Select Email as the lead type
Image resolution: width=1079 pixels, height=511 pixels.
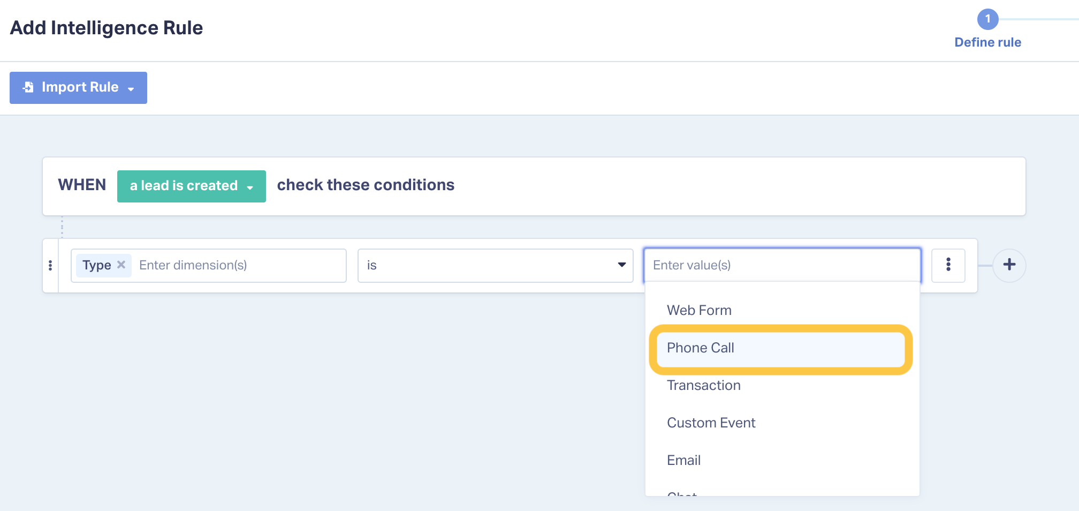click(782, 460)
